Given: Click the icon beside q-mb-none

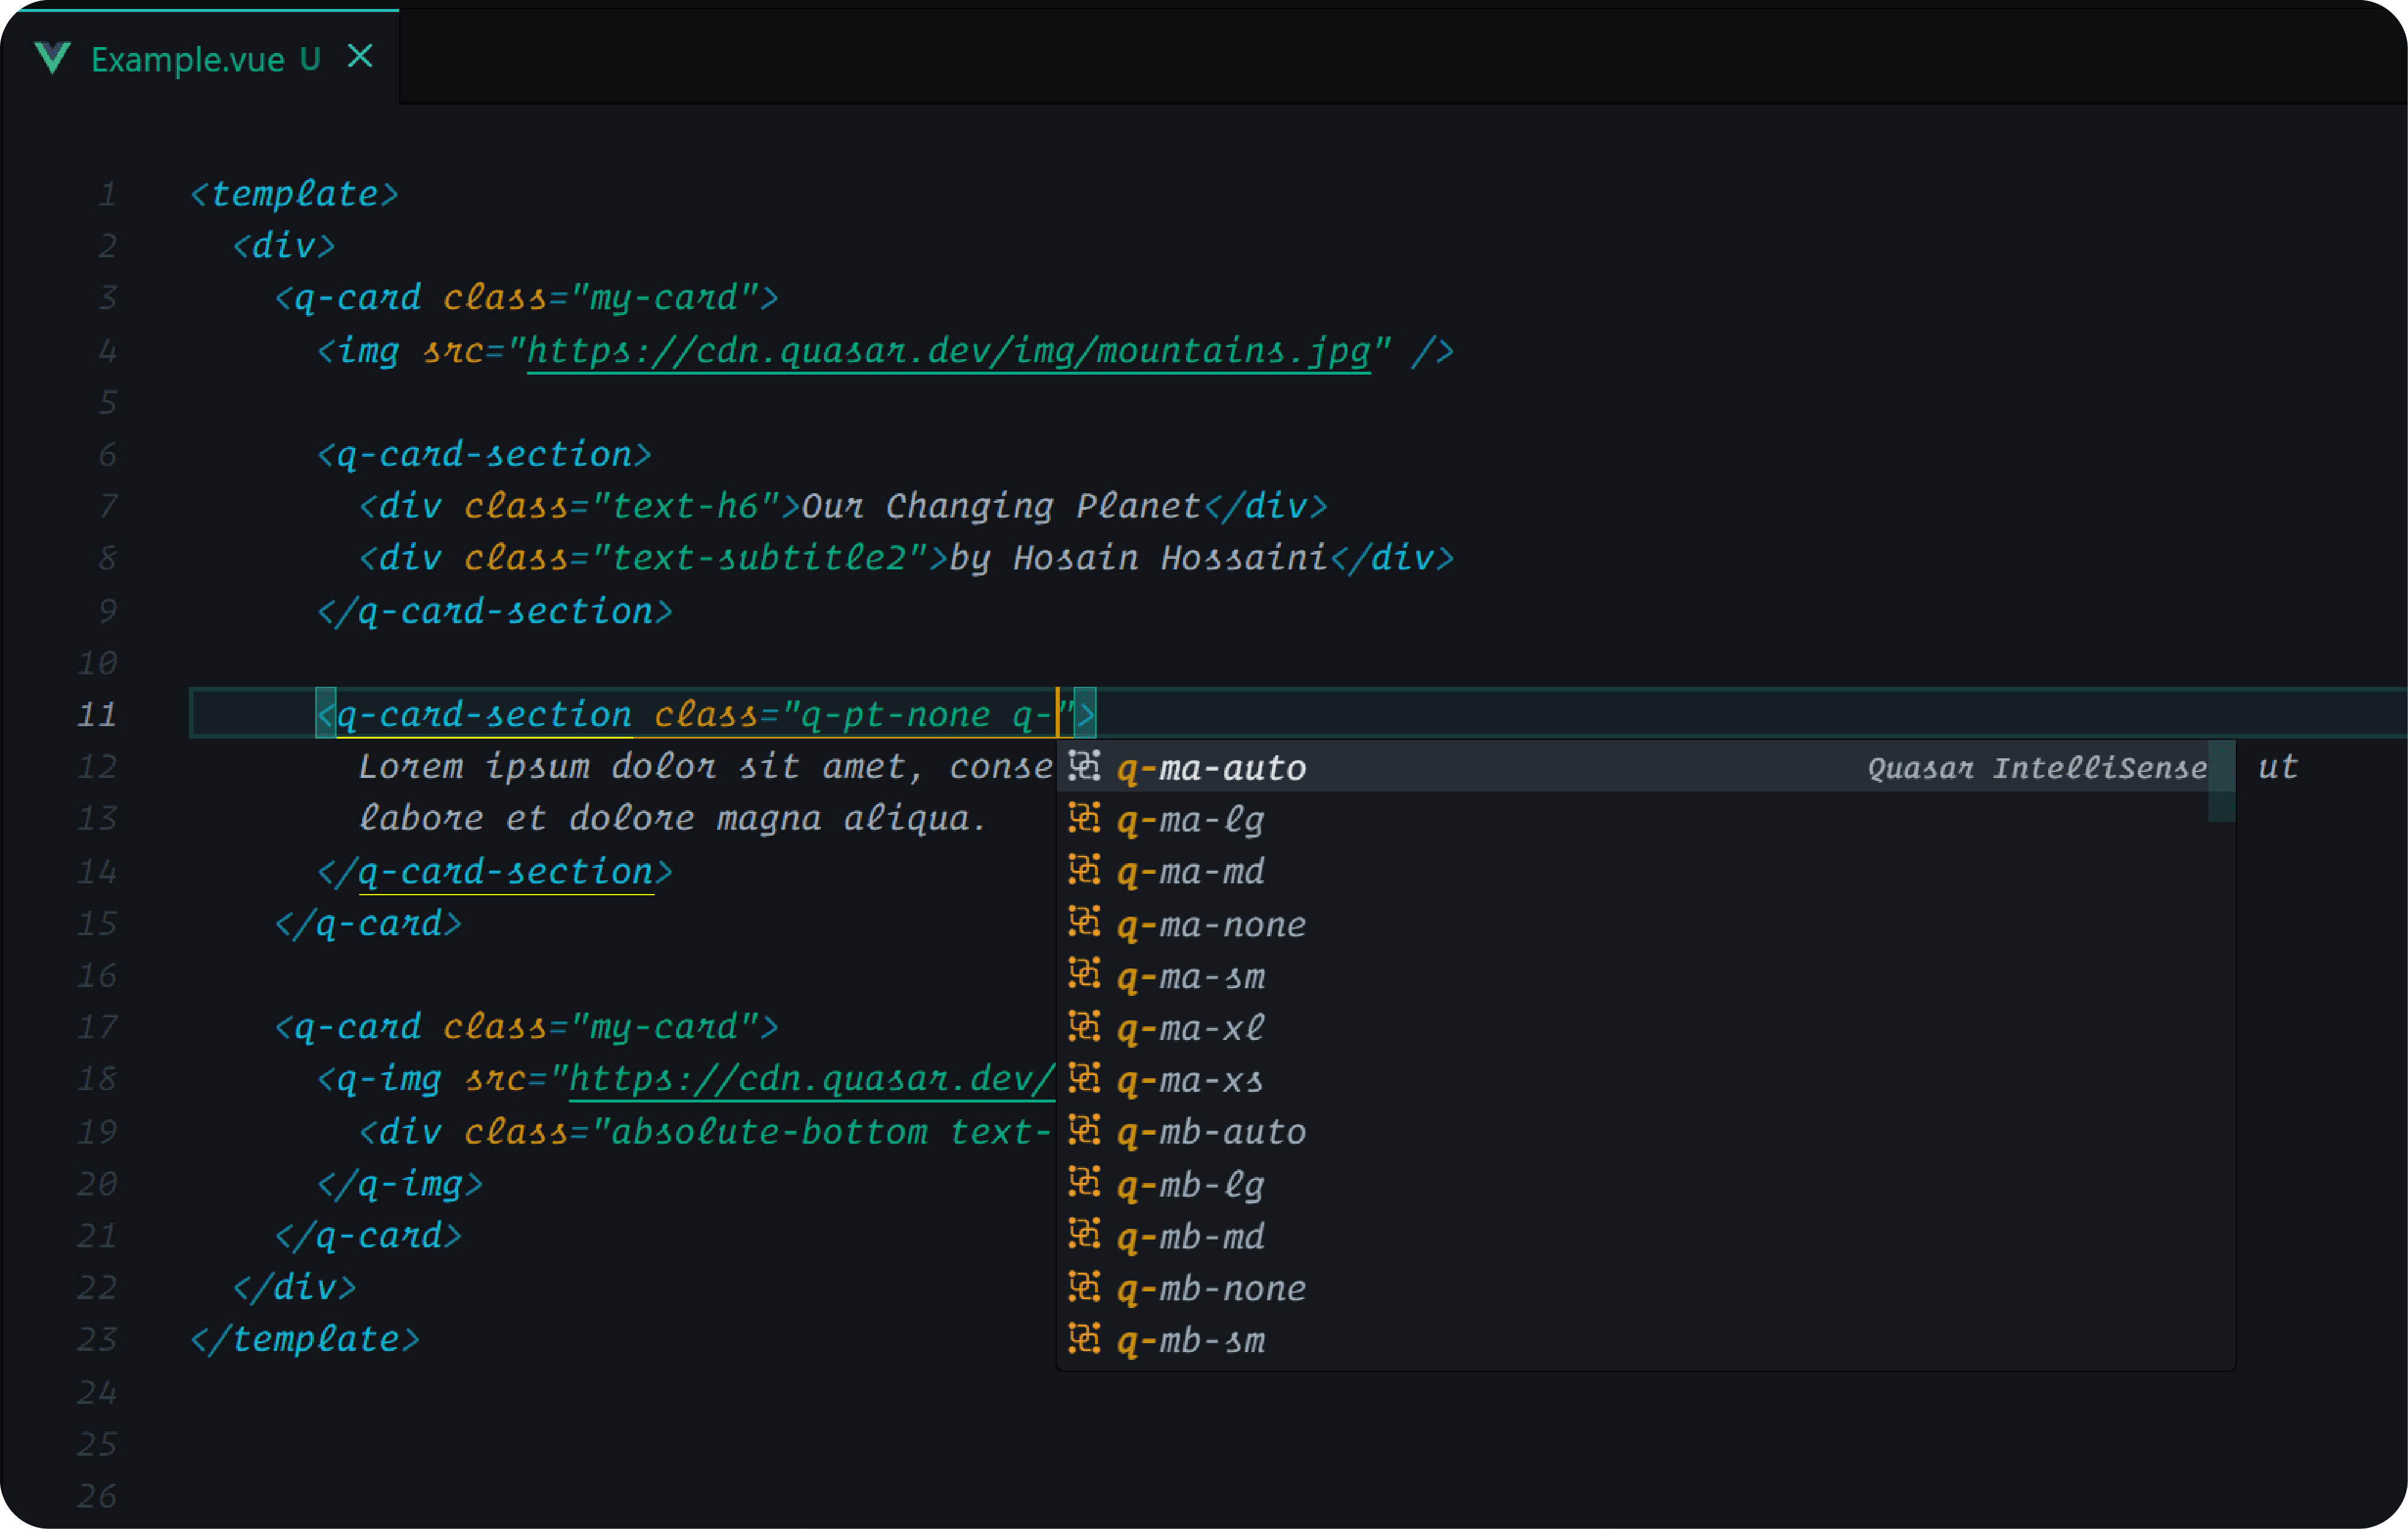Looking at the screenshot, I should click(1084, 1286).
